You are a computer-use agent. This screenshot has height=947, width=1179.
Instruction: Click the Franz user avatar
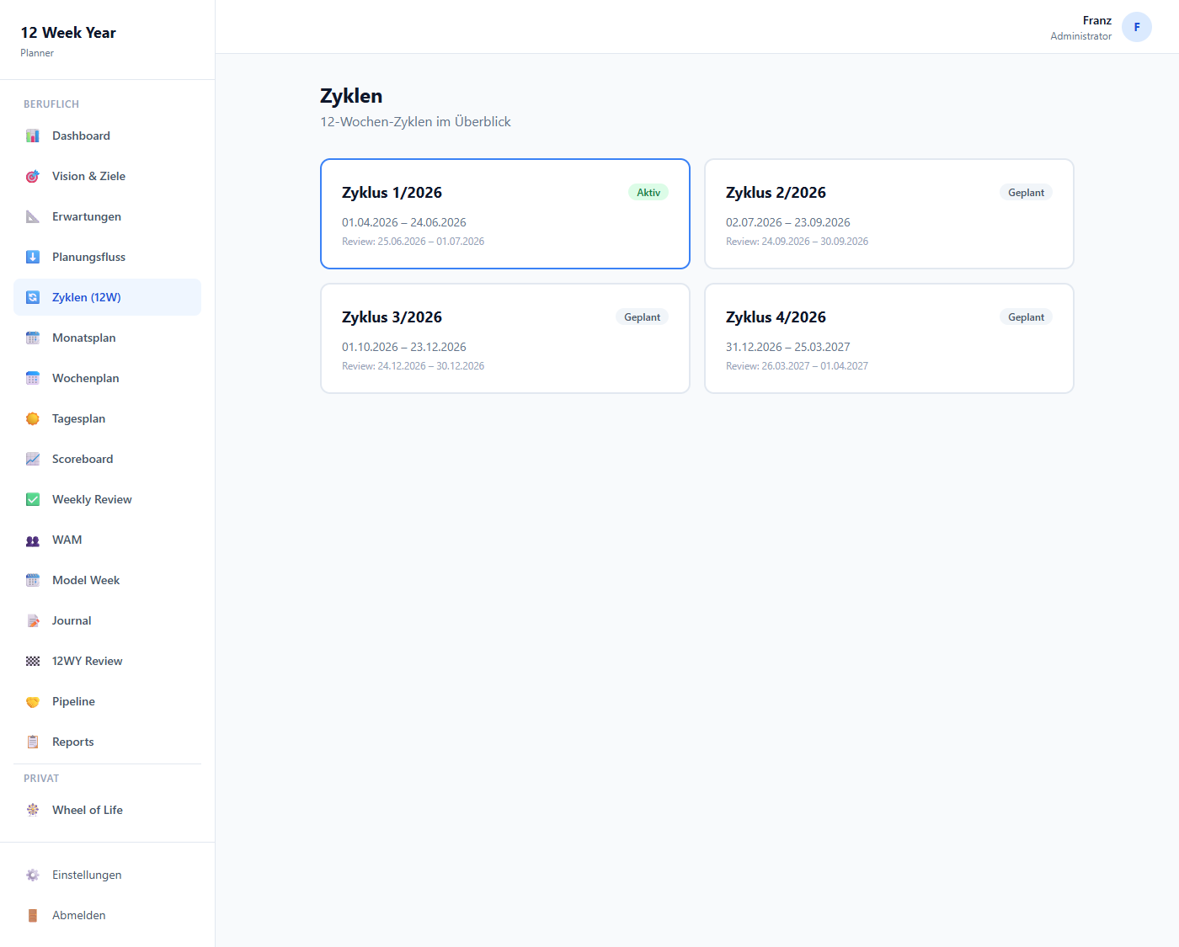pyautogui.click(x=1136, y=27)
